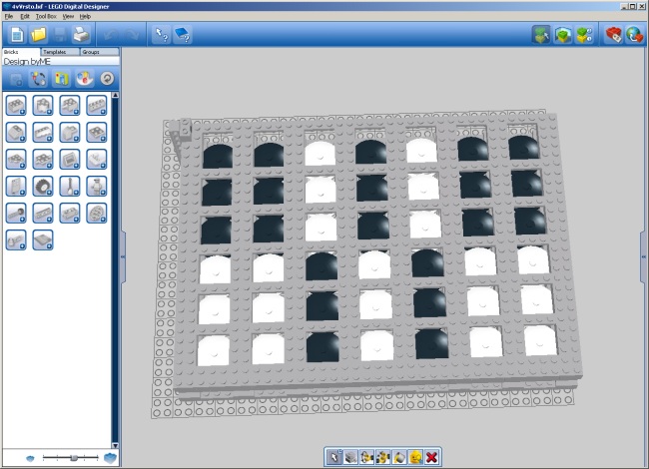
Task: Select the small gray upright brick on model corner
Action: coord(184,128)
